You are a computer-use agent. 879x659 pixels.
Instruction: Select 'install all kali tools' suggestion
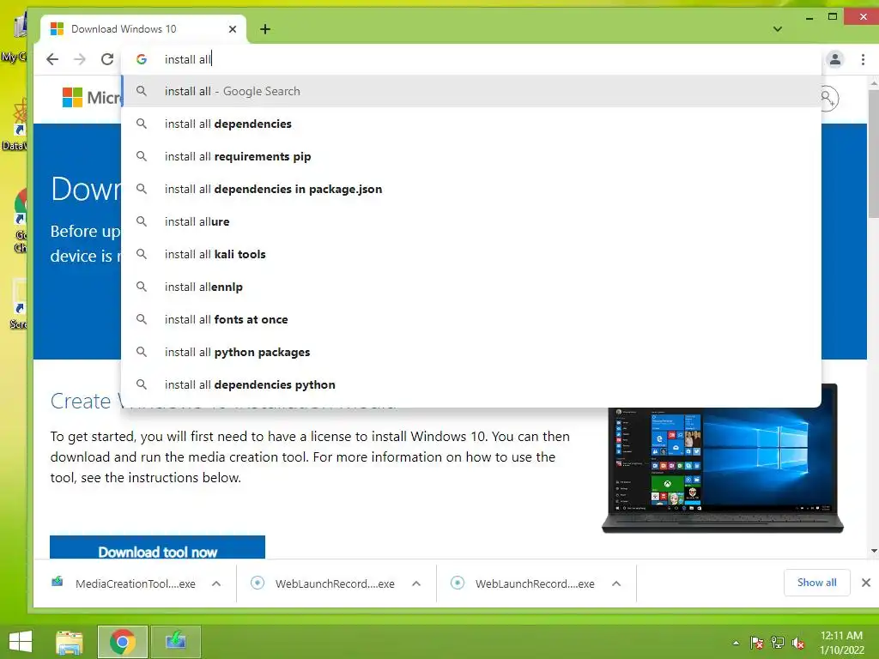471,254
